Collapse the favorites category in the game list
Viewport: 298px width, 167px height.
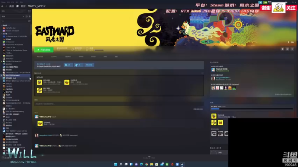coord(2,25)
